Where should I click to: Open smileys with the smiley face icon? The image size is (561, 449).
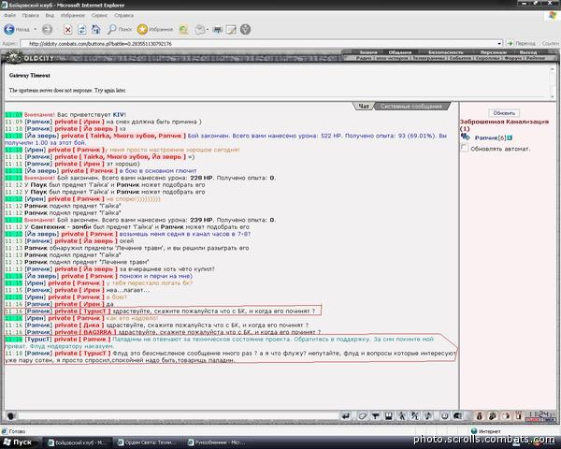click(445, 415)
